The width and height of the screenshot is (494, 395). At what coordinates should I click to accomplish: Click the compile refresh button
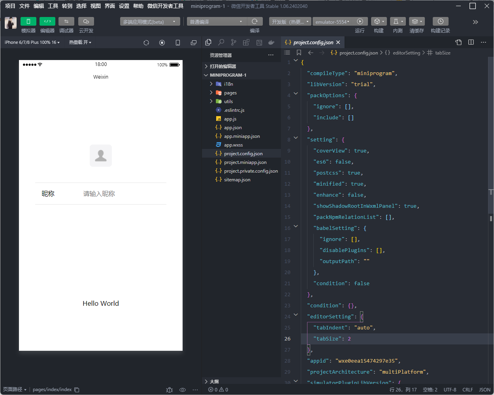tap(255, 21)
